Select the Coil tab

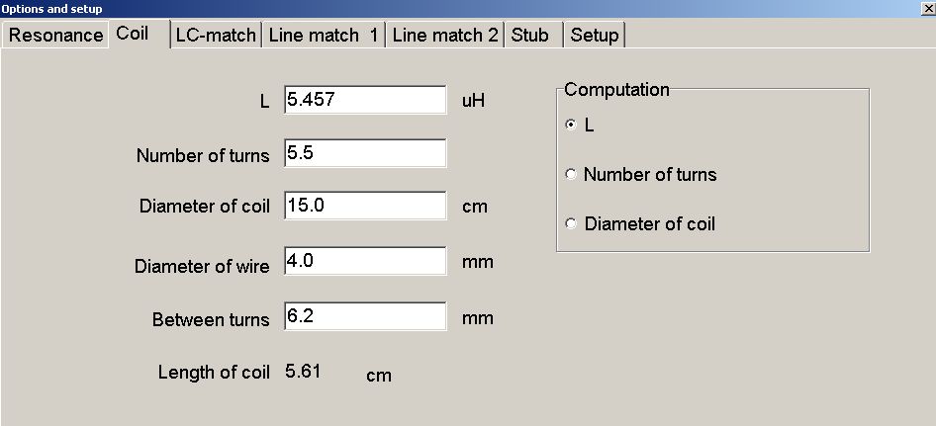tap(133, 34)
